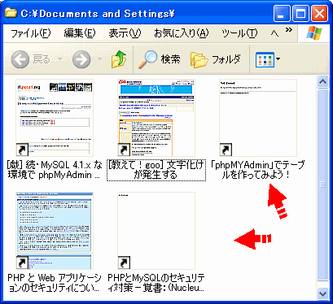Show hidden menu items with chevron

[289, 30]
